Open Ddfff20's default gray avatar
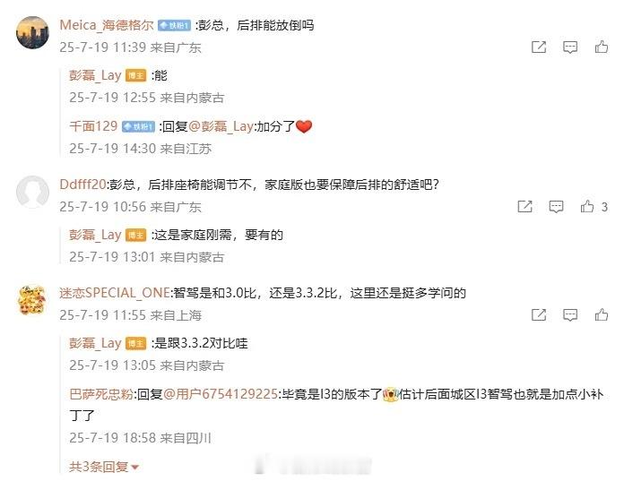The width and height of the screenshot is (624, 481). click(x=32, y=192)
